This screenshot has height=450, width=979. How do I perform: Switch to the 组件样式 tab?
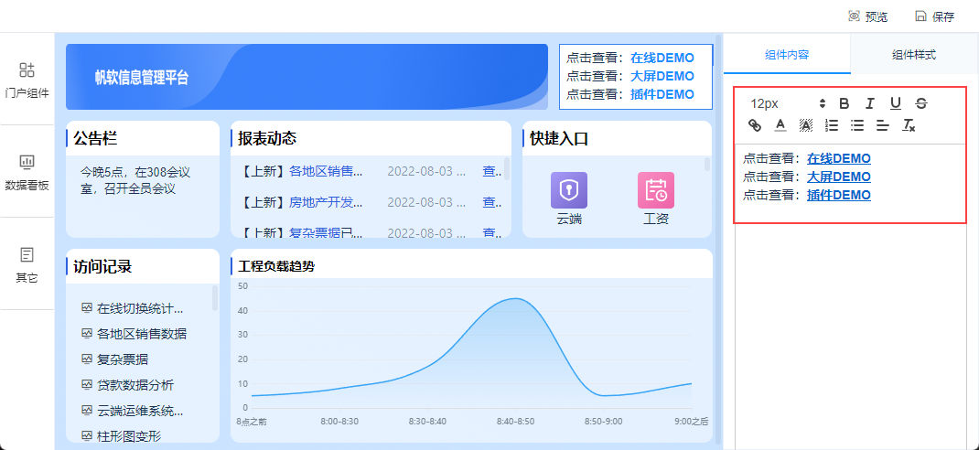tap(914, 54)
